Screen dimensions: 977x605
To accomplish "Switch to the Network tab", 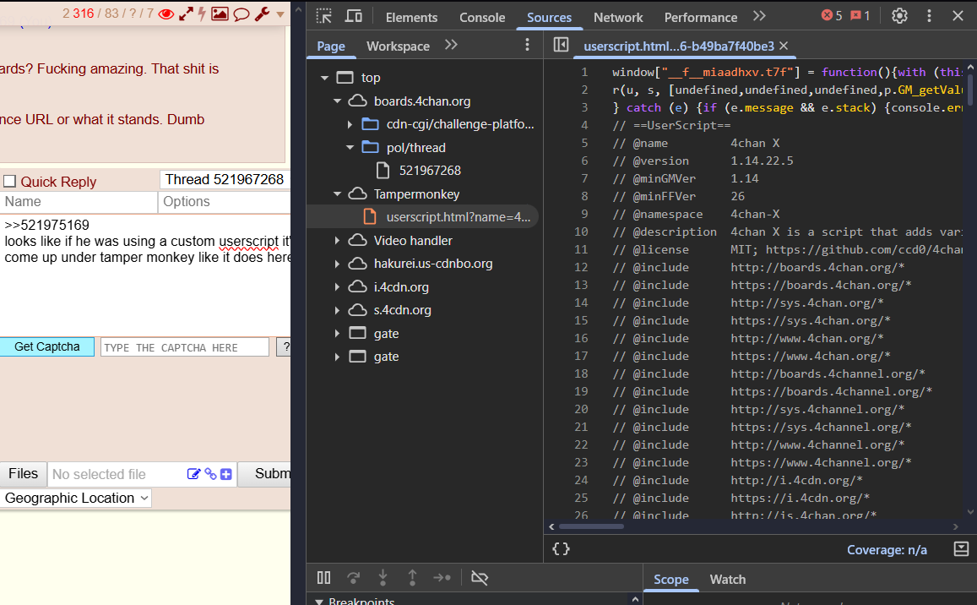I will (618, 17).
